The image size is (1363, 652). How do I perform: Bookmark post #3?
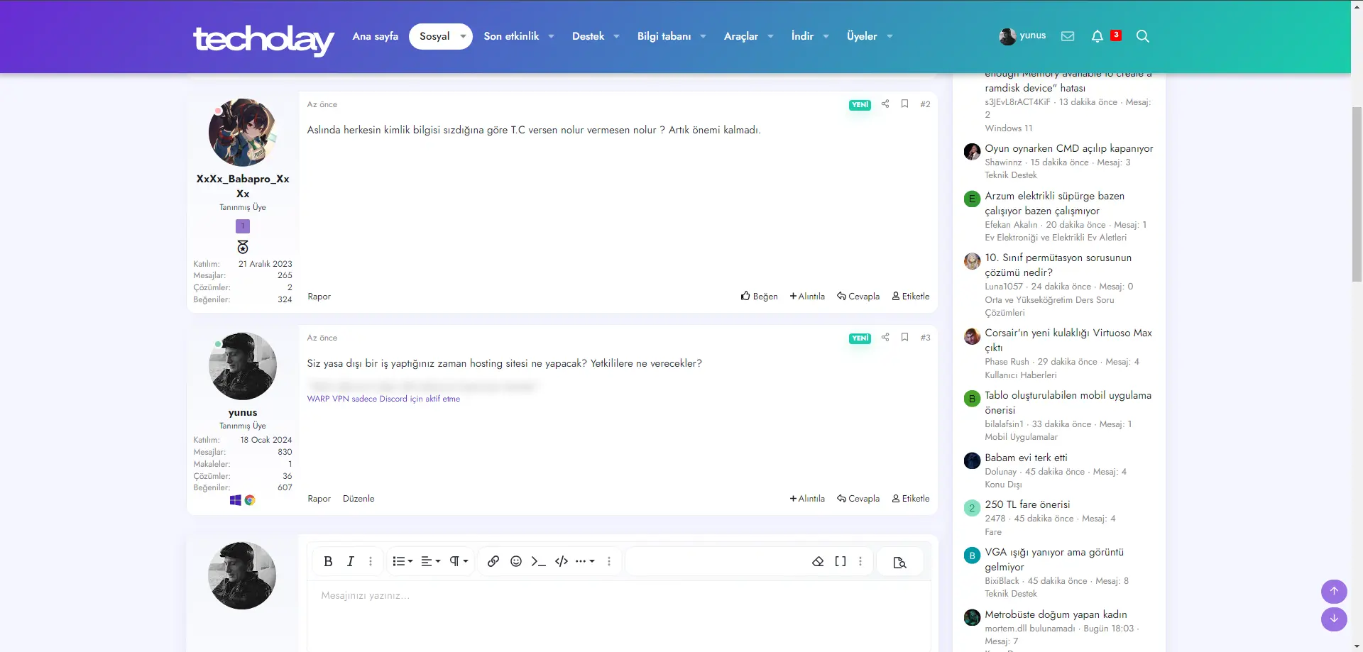pos(905,337)
